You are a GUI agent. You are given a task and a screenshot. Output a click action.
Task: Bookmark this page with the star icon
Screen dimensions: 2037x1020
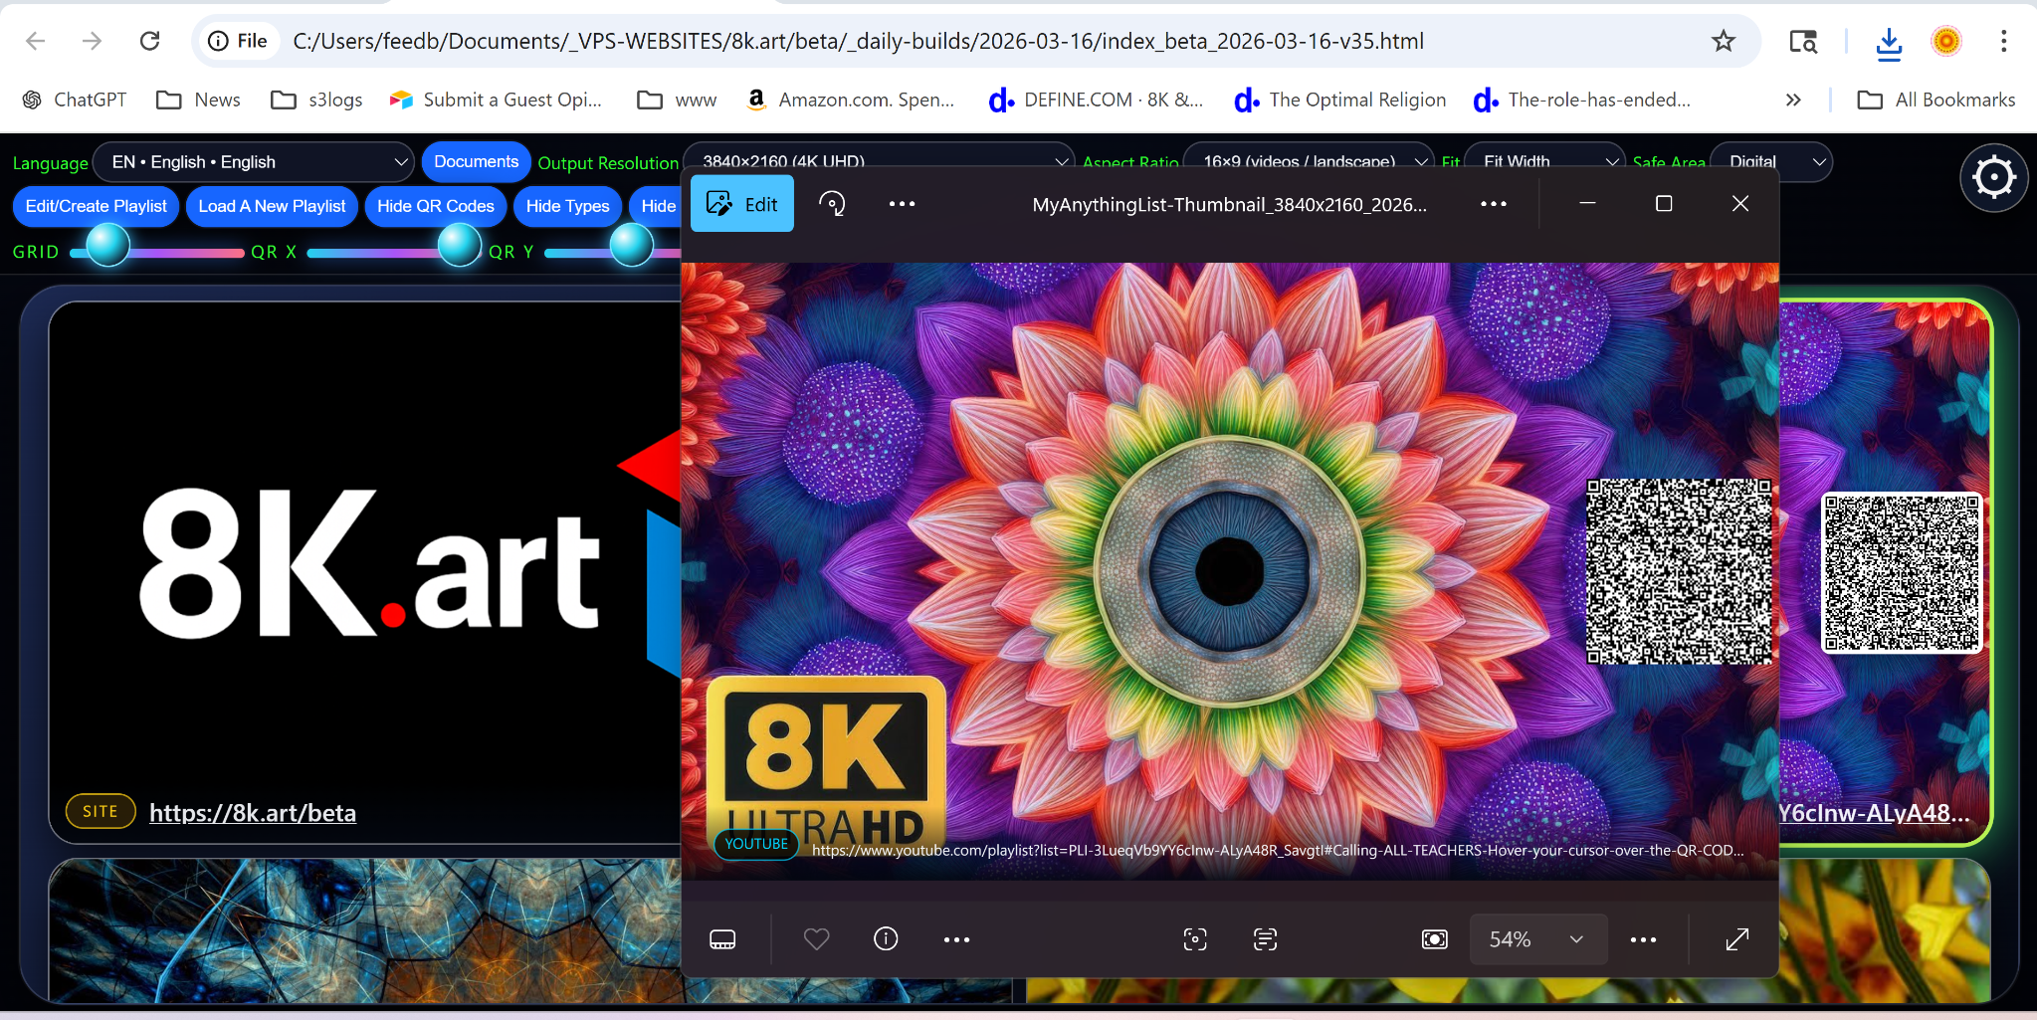(x=1724, y=41)
